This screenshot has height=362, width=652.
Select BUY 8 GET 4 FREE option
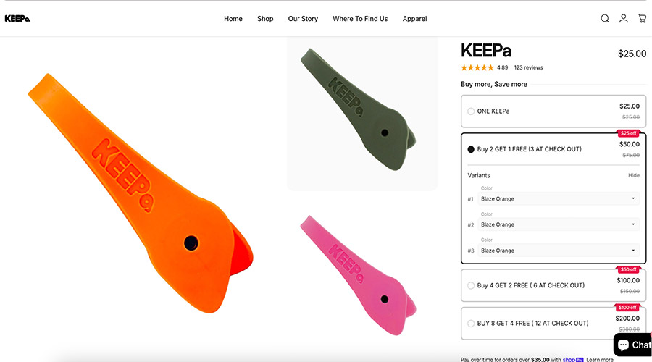pyautogui.click(x=471, y=324)
